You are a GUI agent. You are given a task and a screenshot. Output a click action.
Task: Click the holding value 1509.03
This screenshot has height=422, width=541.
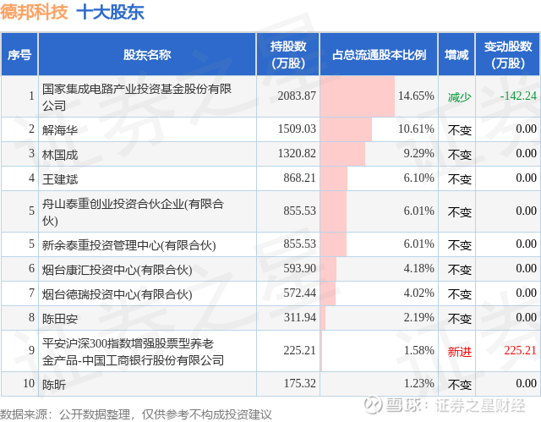pos(297,129)
